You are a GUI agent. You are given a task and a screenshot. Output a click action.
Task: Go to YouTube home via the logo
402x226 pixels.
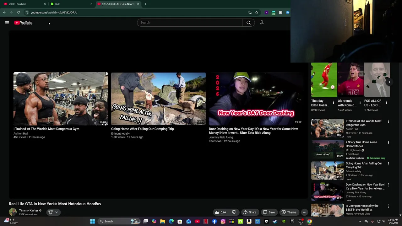tap(23, 23)
